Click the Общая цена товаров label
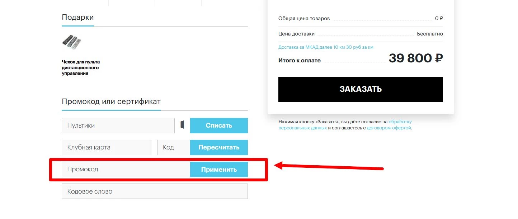The width and height of the screenshot is (518, 219). tap(304, 18)
